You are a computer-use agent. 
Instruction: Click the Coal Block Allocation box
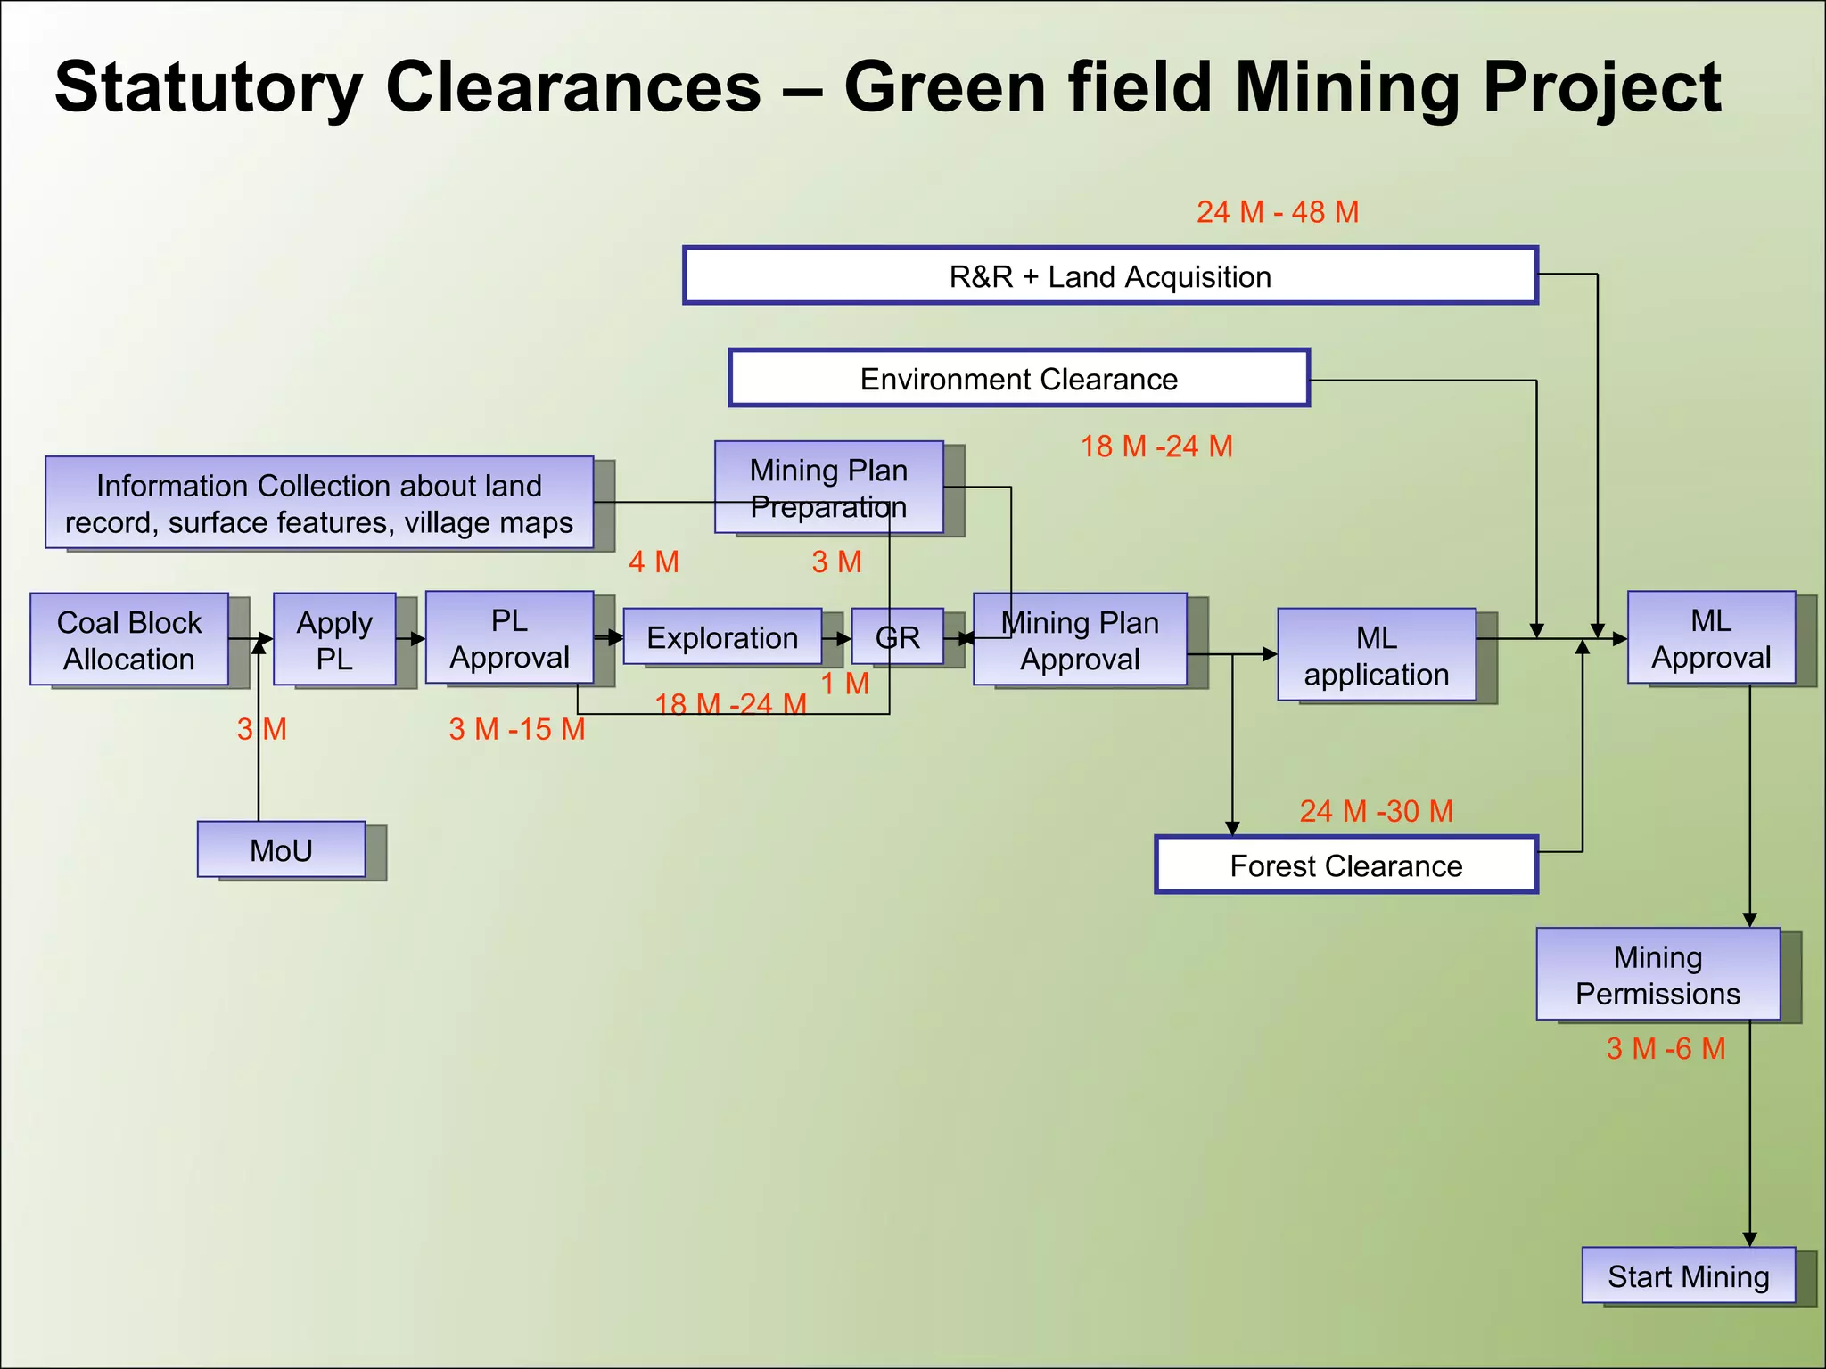pos(129,639)
